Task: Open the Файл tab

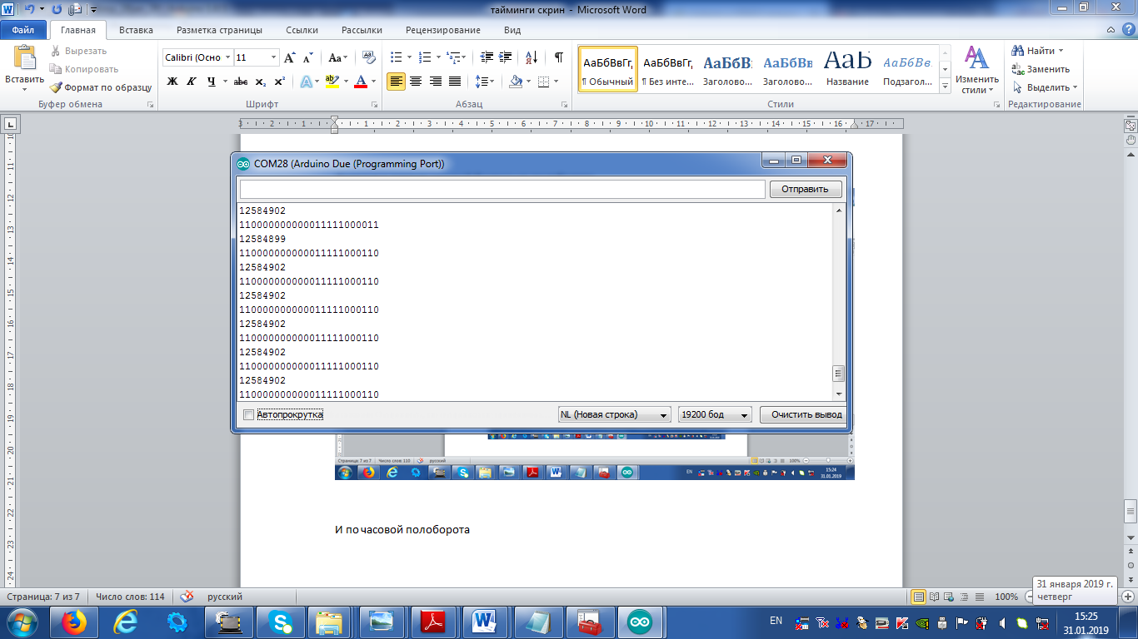Action: [22, 30]
